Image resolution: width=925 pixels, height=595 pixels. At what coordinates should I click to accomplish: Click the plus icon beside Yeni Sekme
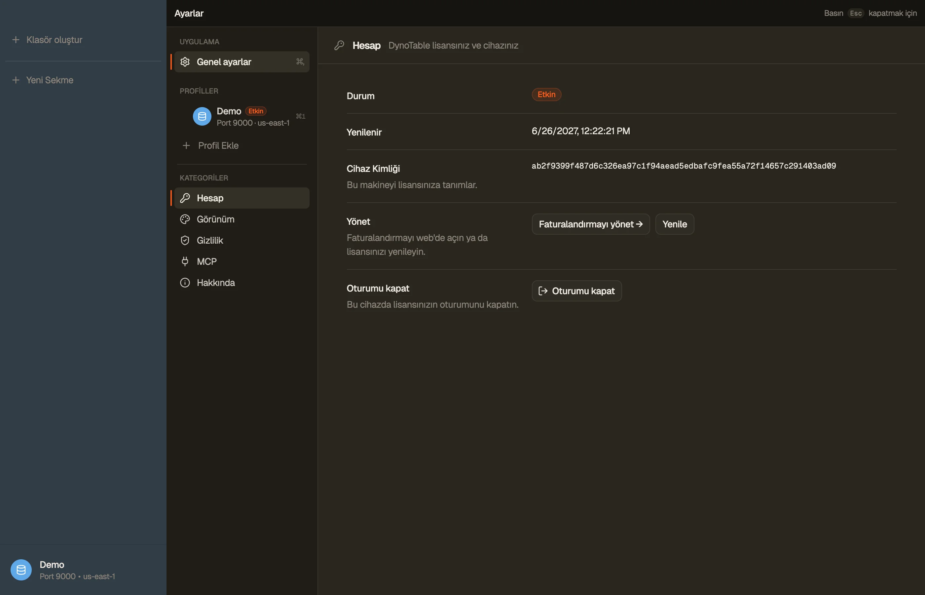(x=16, y=80)
